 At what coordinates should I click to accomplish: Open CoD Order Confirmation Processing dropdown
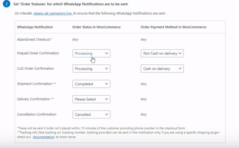pos(91,69)
